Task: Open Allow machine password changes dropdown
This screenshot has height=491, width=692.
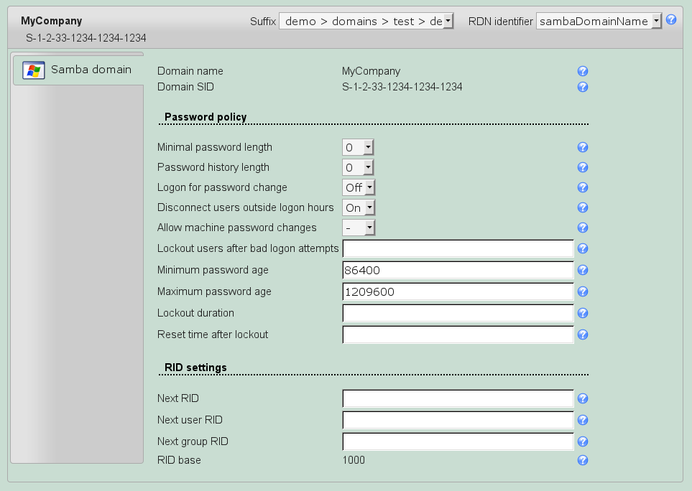Action: coord(359,228)
